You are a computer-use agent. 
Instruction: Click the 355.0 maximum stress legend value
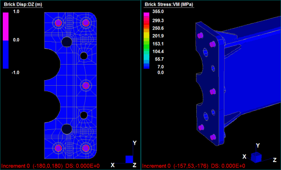pos(158,12)
